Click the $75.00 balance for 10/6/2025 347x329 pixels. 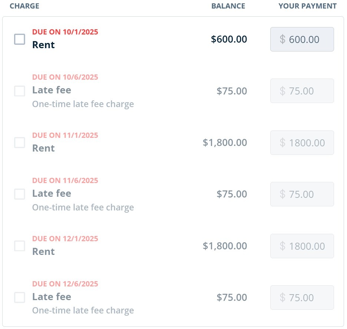pos(232,91)
